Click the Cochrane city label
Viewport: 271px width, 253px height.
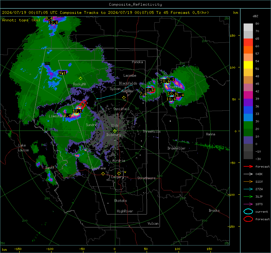click(x=98, y=168)
